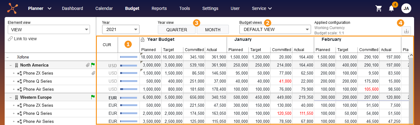Switch year view to QUARTER

click(x=177, y=30)
